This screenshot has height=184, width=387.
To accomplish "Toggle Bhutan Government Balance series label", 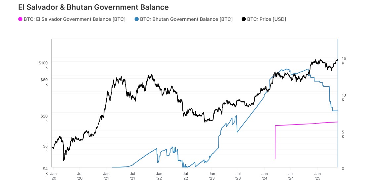I will point(186,19).
